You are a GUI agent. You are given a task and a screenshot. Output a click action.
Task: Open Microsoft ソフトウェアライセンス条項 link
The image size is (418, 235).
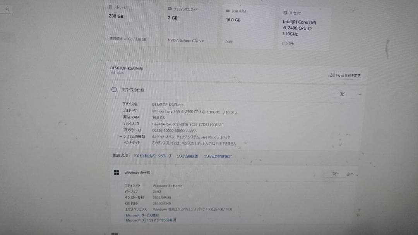coord(151,220)
